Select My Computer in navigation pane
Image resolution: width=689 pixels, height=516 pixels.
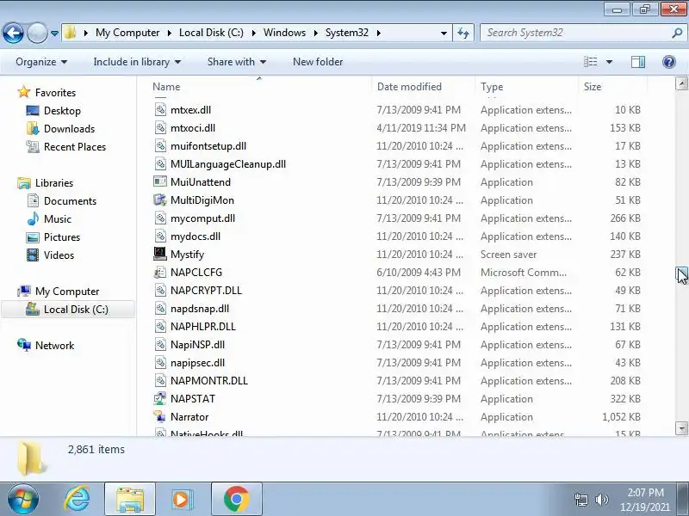click(67, 292)
